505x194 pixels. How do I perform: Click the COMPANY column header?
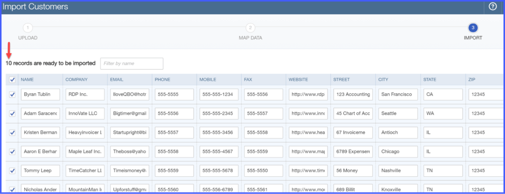(76, 79)
